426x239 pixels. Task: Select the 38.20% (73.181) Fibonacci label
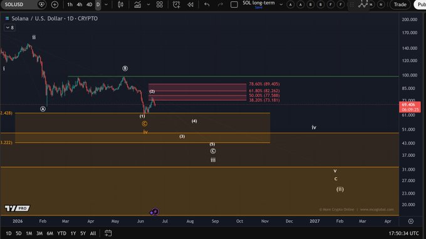pyautogui.click(x=264, y=100)
